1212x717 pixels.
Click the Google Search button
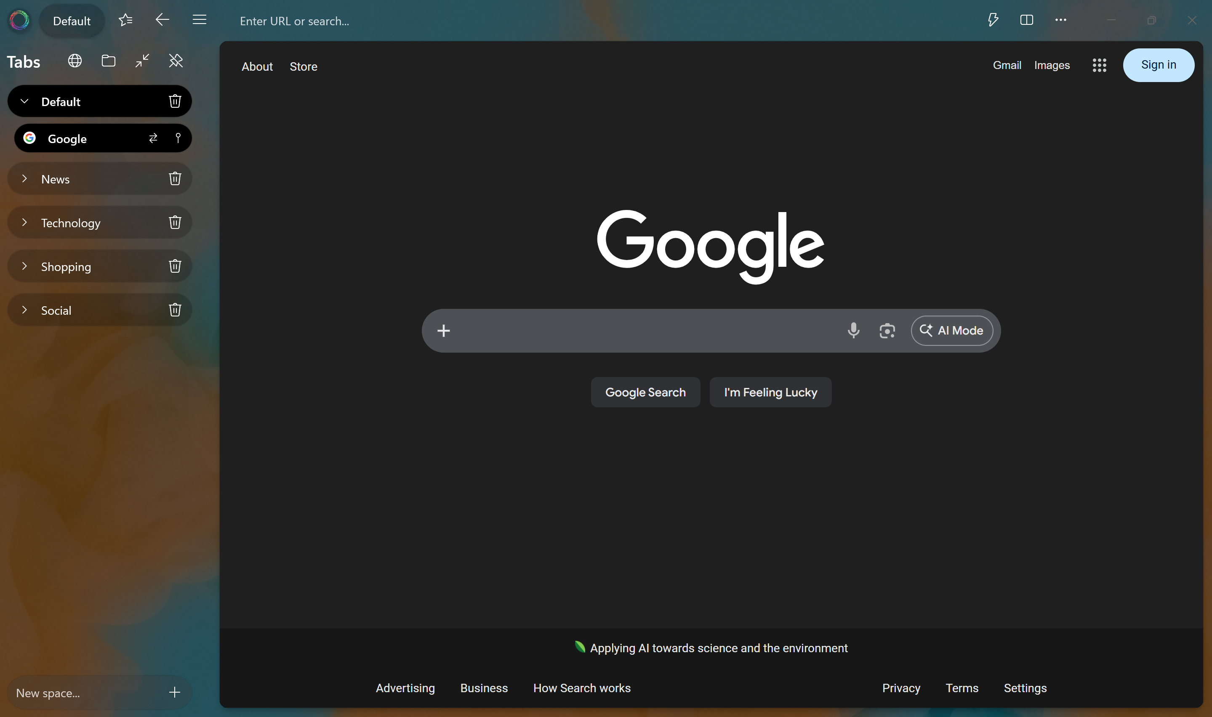coord(646,392)
